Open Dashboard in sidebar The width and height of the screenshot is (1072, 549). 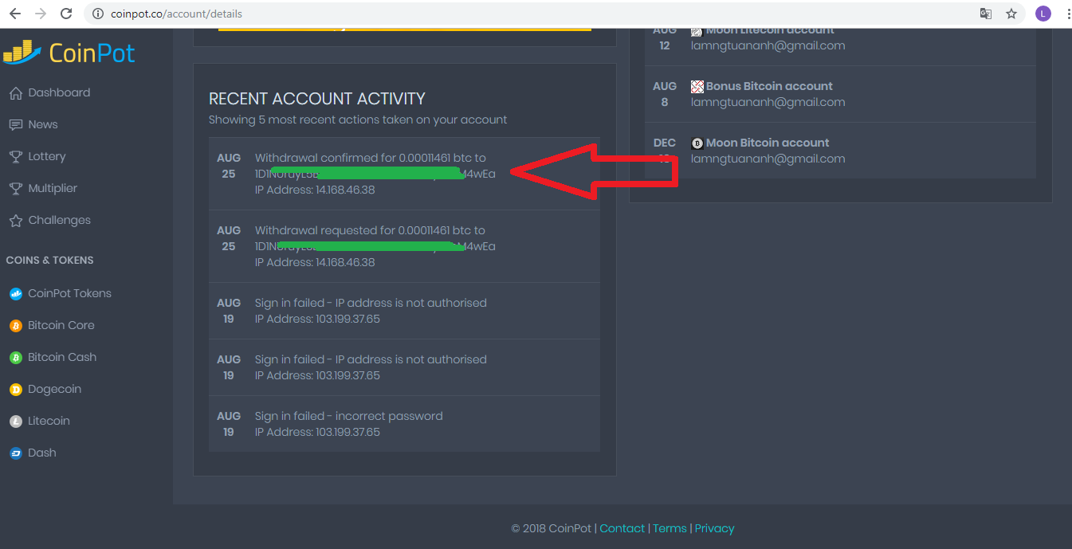(59, 92)
